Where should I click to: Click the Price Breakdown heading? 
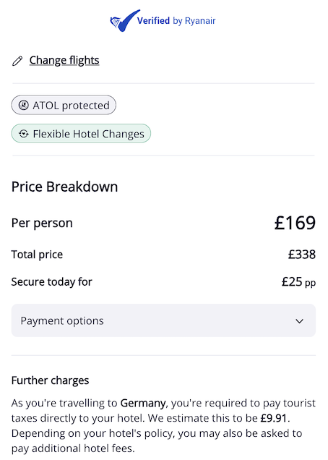pos(64,187)
